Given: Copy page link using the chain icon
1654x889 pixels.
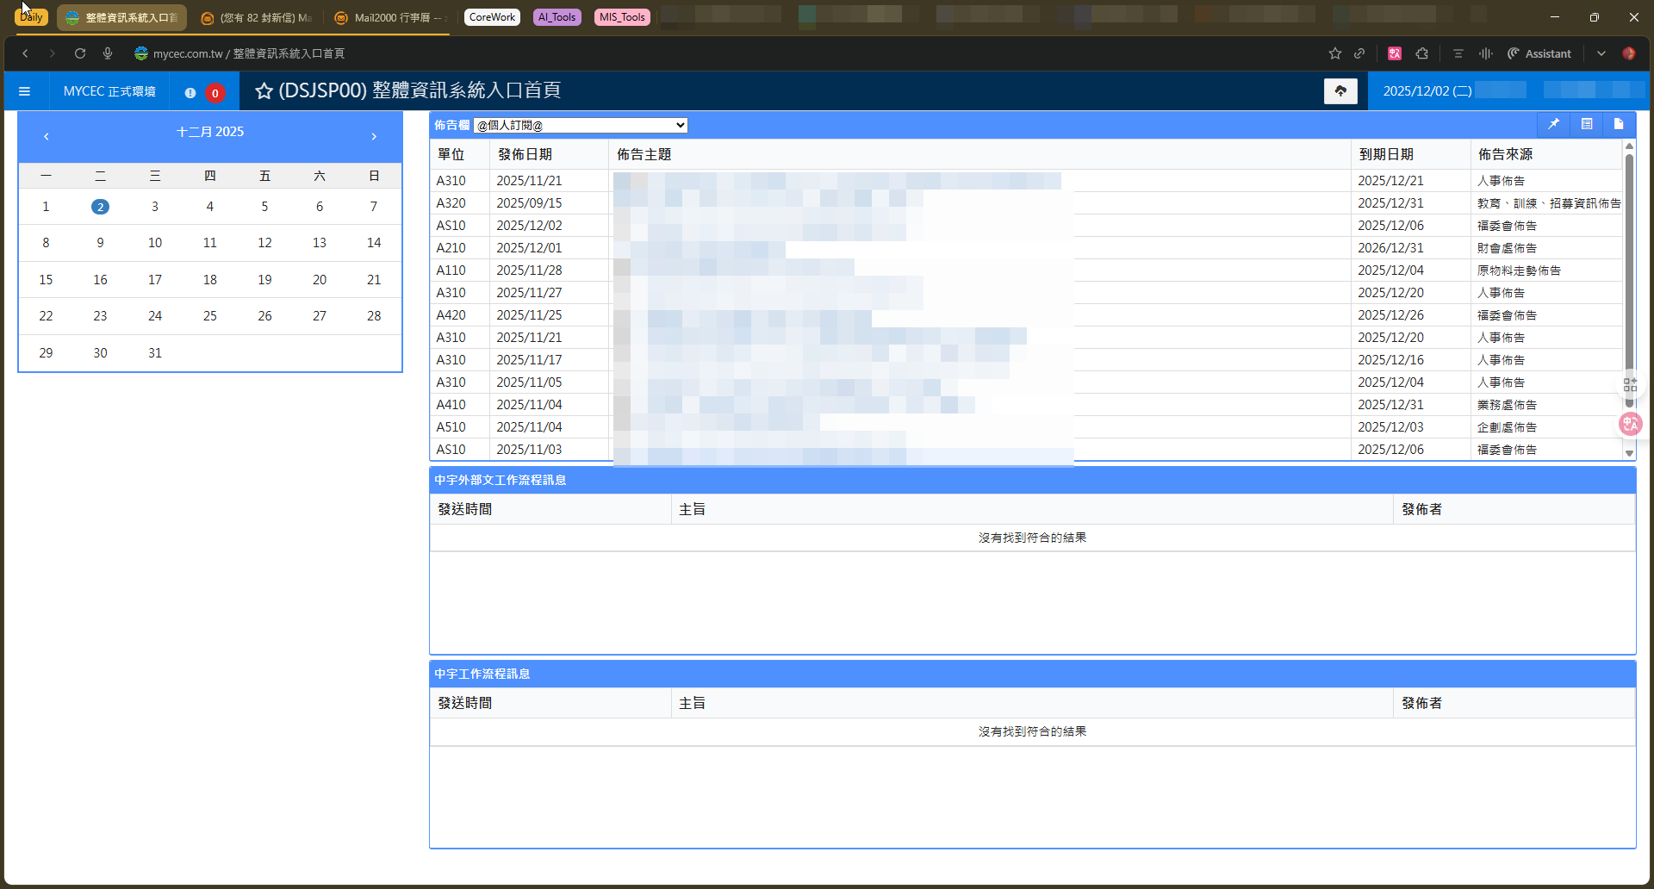Looking at the screenshot, I should coord(1359,53).
